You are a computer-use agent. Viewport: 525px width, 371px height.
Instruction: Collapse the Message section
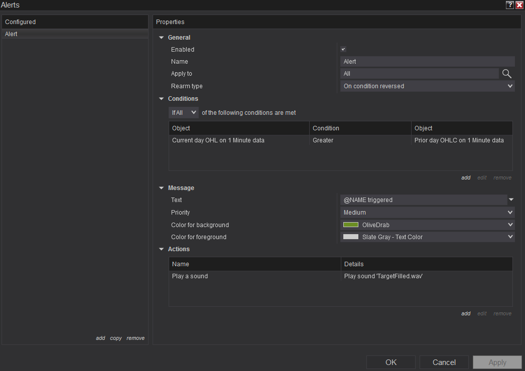[x=162, y=188]
